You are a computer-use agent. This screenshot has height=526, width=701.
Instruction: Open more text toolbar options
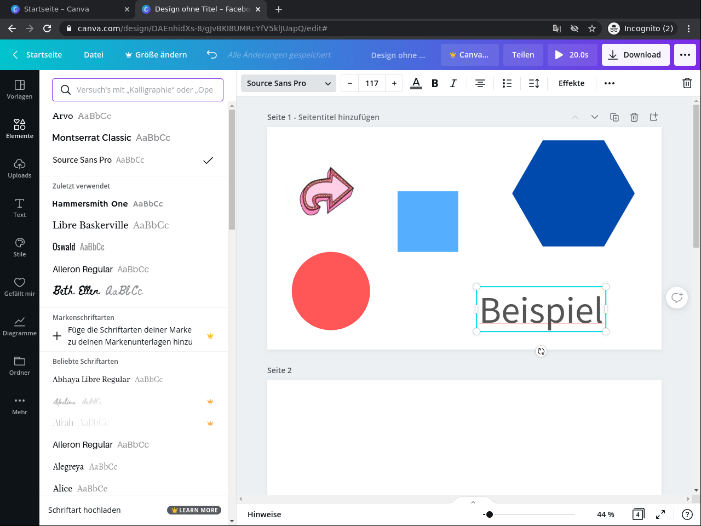(610, 83)
